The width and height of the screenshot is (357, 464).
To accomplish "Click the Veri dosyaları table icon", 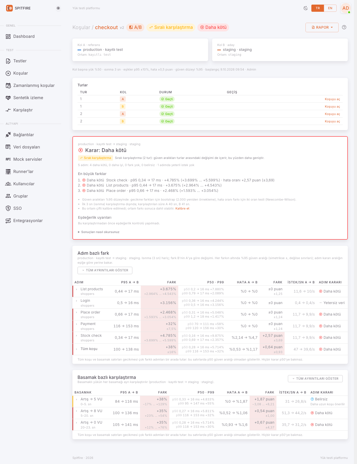I will (8, 147).
